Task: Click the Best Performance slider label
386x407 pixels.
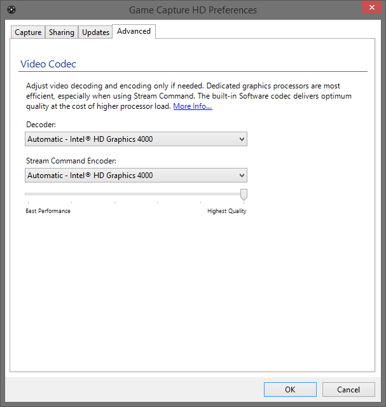Action: tap(48, 211)
